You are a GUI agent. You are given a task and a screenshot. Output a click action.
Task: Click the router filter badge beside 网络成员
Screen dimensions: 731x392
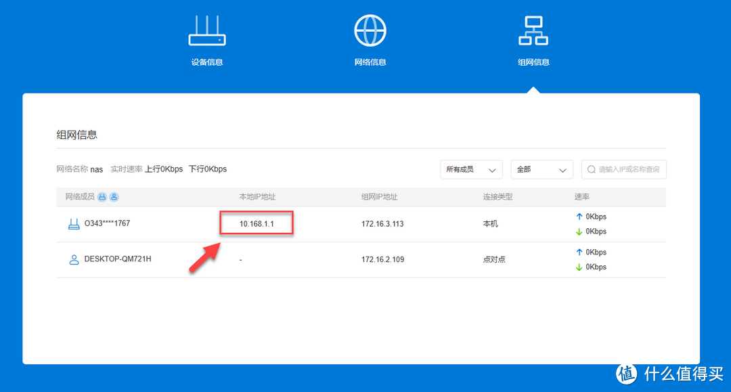coord(102,197)
